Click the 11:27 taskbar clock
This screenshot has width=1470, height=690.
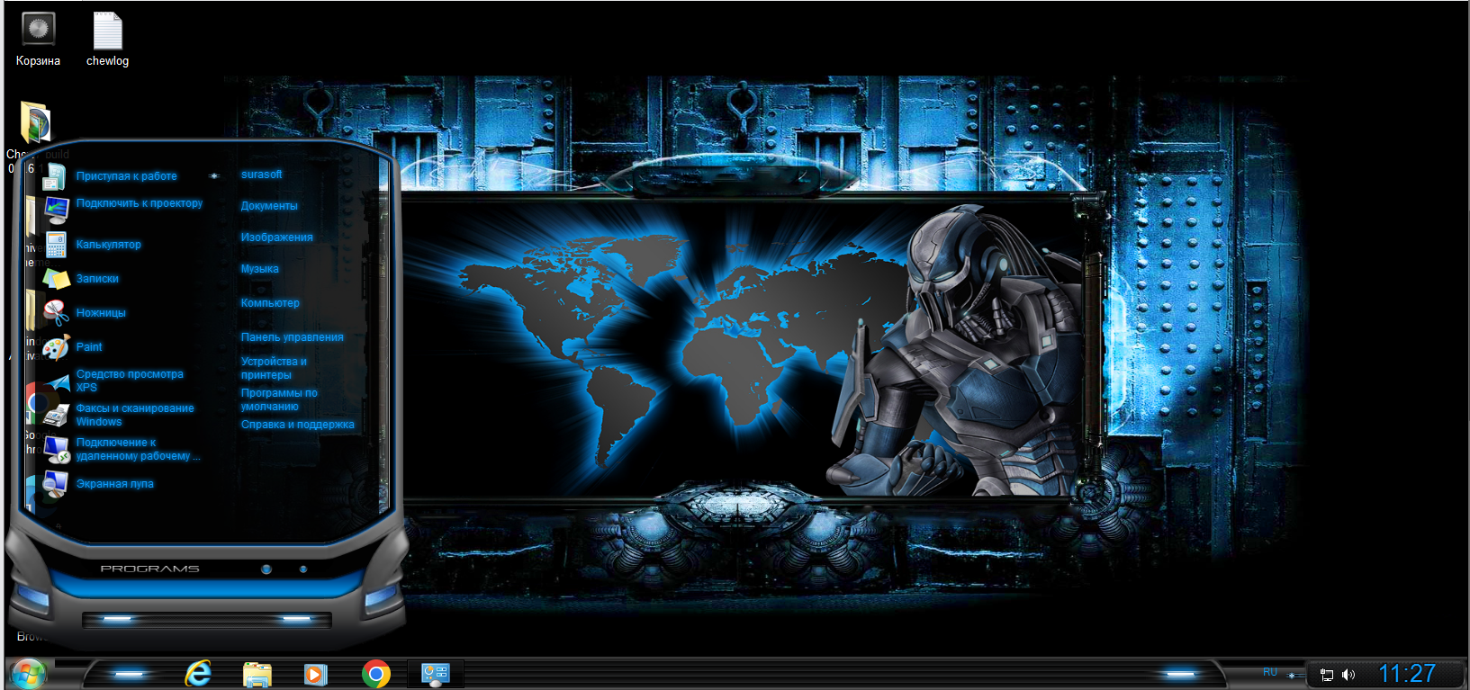point(1406,674)
